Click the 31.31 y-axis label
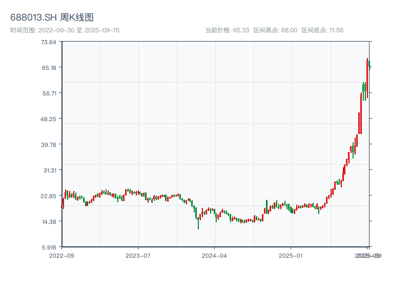Screen dimensions: 410x308 [x=50, y=170]
